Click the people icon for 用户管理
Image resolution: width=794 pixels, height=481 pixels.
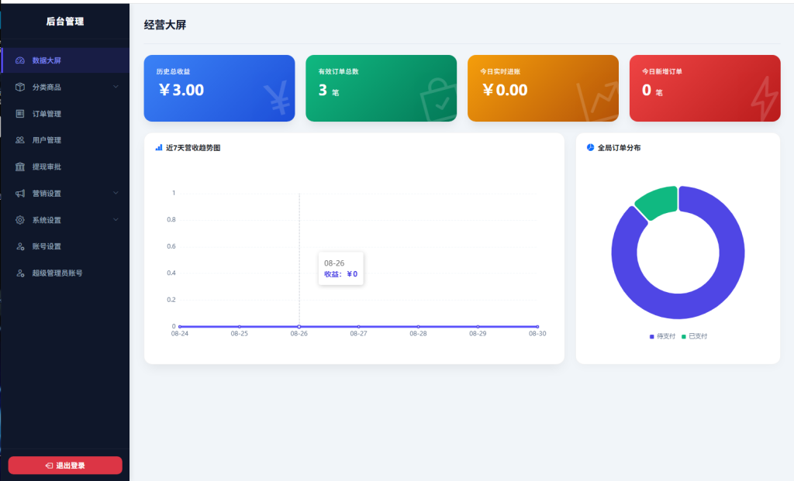pyautogui.click(x=19, y=140)
